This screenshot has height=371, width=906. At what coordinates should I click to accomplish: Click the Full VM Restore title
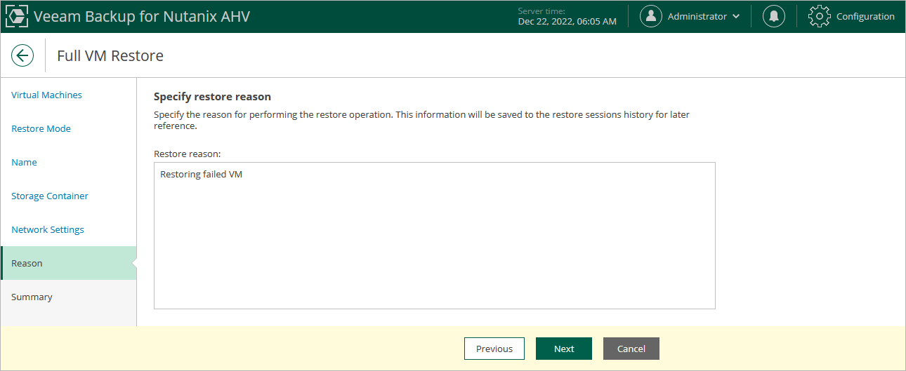pos(110,55)
